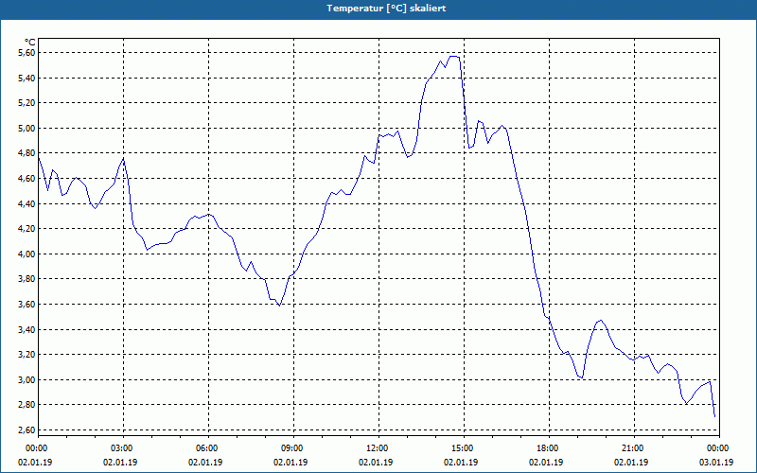
Task: Click the 00:00 time label for 03.01.19
Action: click(x=719, y=448)
